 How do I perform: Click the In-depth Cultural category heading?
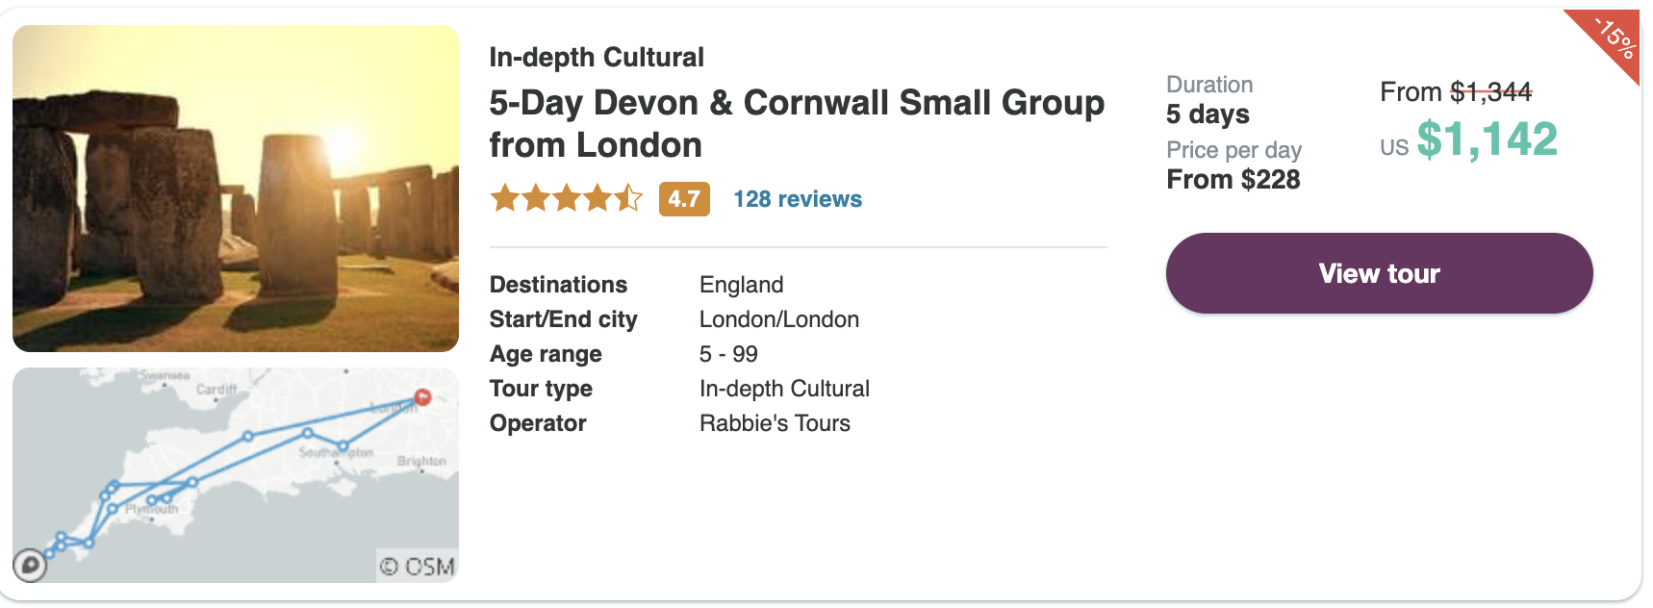pyautogui.click(x=597, y=58)
